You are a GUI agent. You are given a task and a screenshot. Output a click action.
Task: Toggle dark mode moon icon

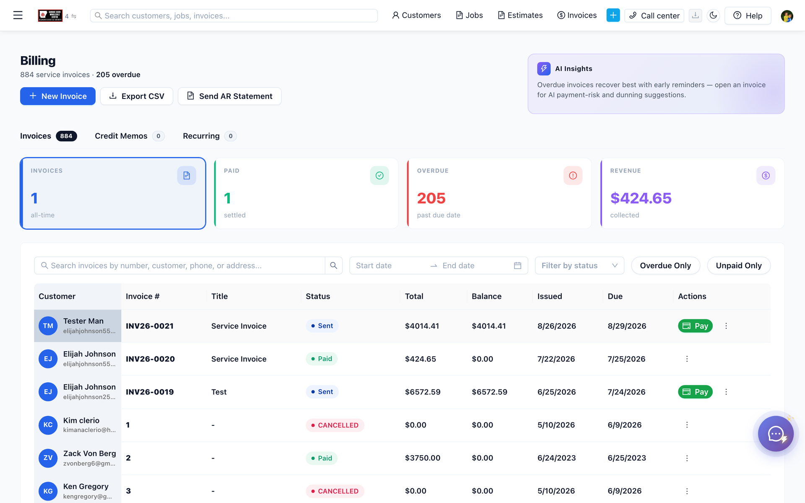click(713, 16)
